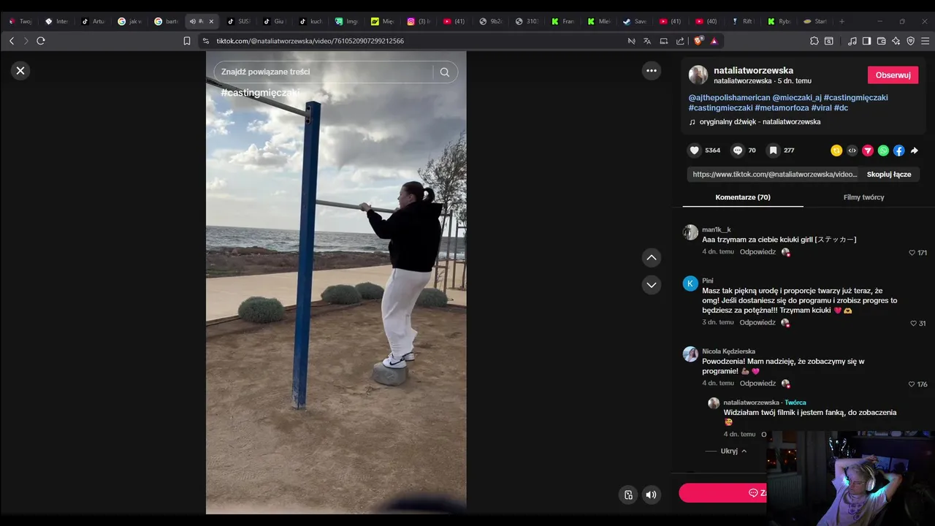Like the video with heart icon
Screen dimensions: 935x526
(x=695, y=150)
